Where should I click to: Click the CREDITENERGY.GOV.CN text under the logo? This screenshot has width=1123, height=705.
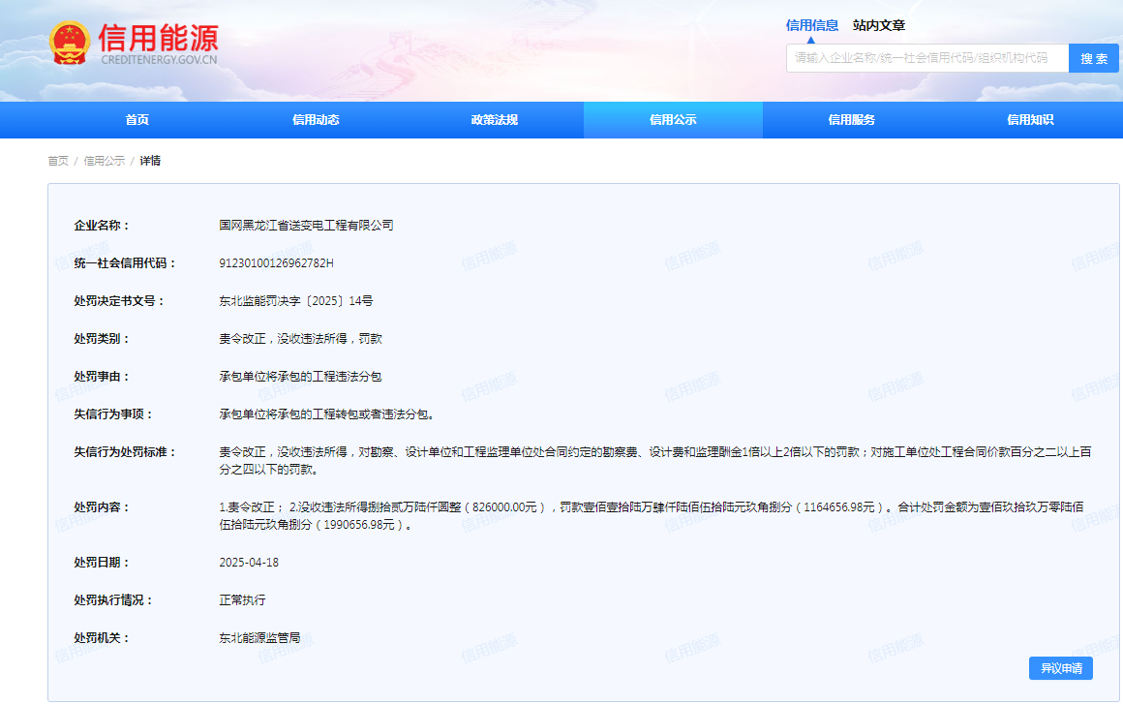[x=159, y=60]
